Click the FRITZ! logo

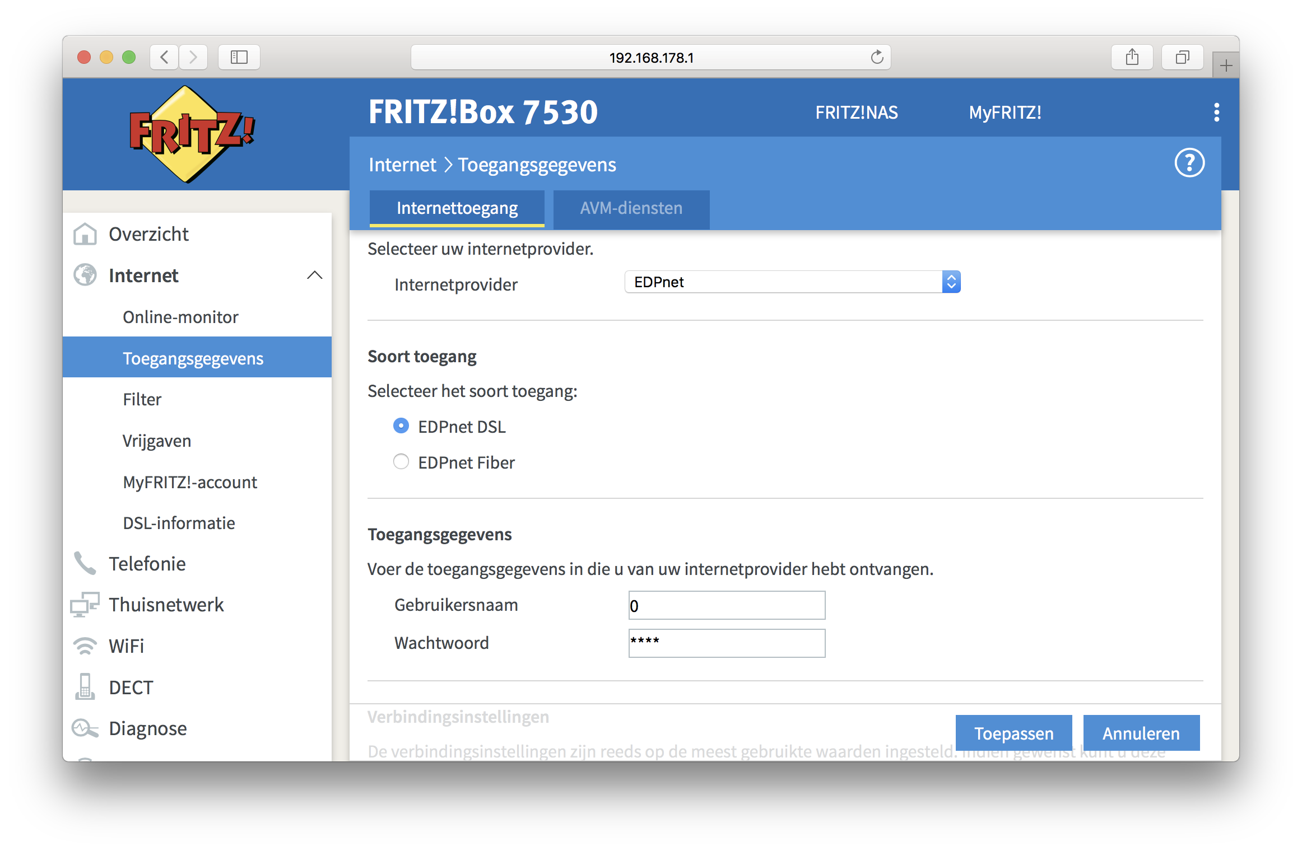tap(192, 134)
